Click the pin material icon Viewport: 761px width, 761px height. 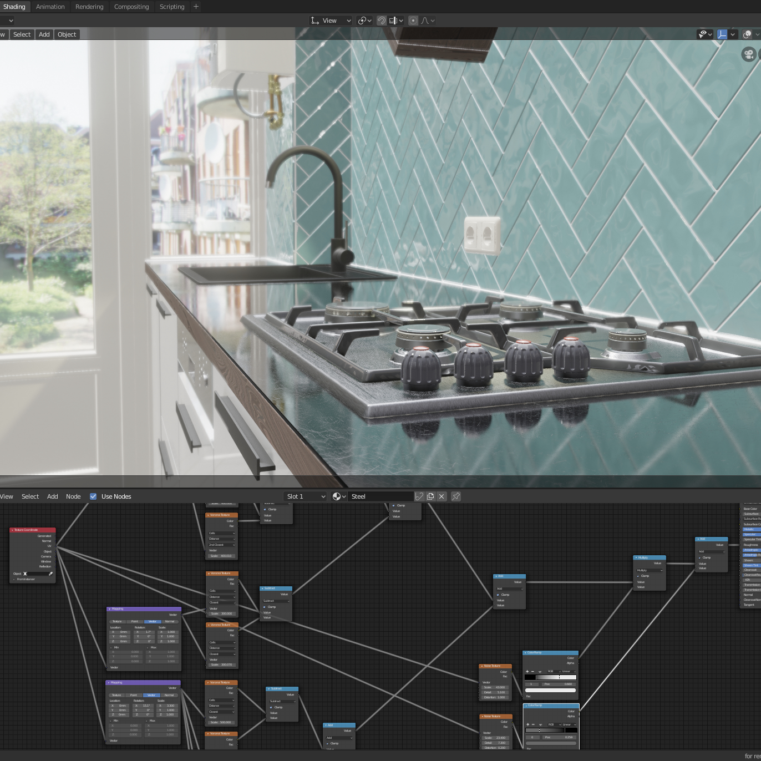456,496
